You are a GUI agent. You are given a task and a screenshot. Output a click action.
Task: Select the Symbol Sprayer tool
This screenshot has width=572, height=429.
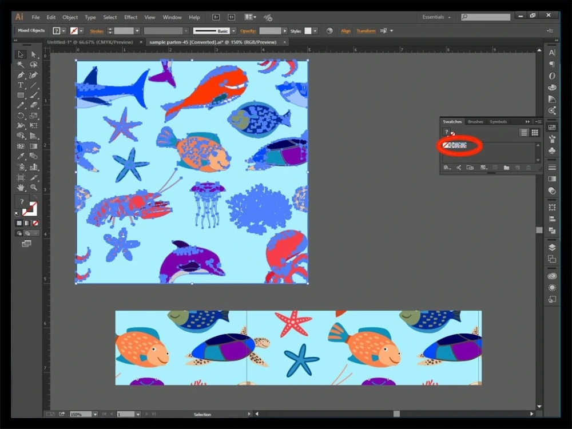click(21, 167)
